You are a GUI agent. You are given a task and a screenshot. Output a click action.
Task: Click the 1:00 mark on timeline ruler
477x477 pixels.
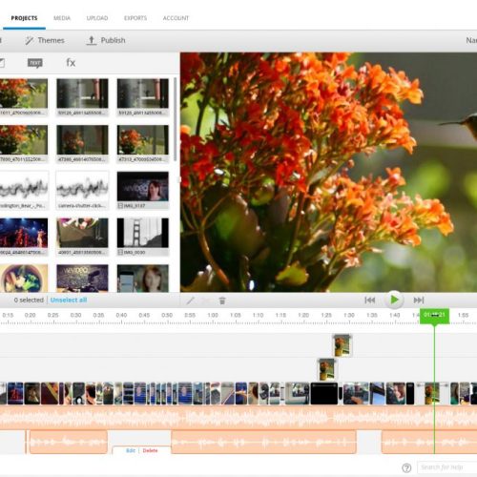[213, 315]
